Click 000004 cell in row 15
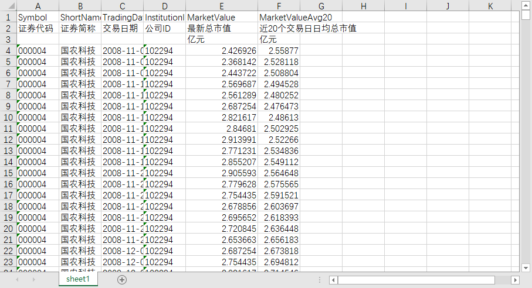532x288 pixels. pyautogui.click(x=38, y=173)
